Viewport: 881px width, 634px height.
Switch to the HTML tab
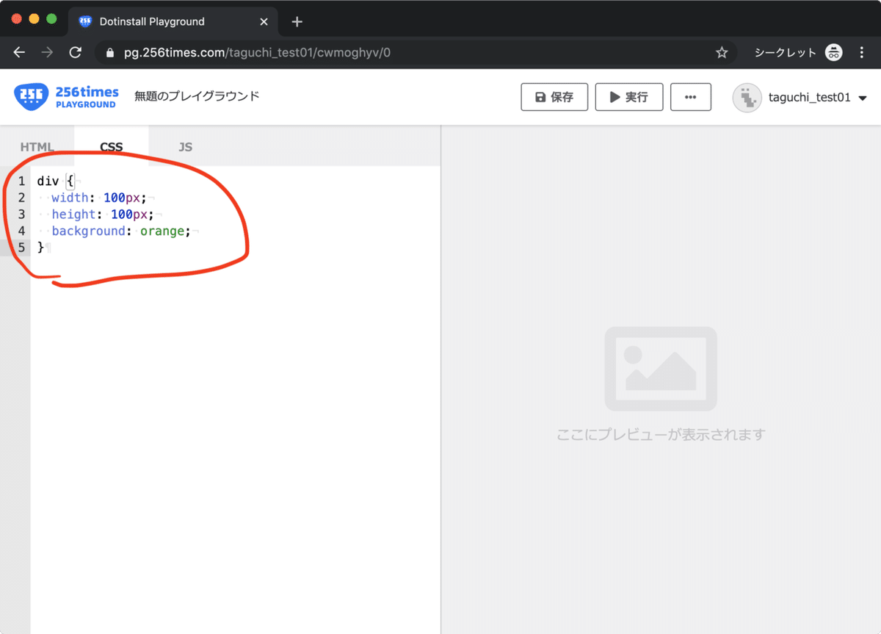[37, 147]
